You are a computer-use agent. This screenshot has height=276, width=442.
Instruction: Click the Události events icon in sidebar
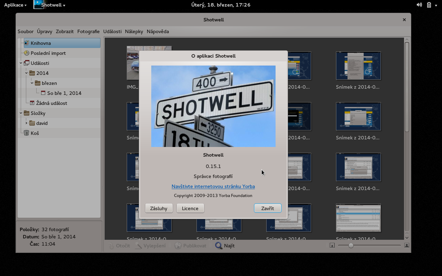[x=27, y=63]
